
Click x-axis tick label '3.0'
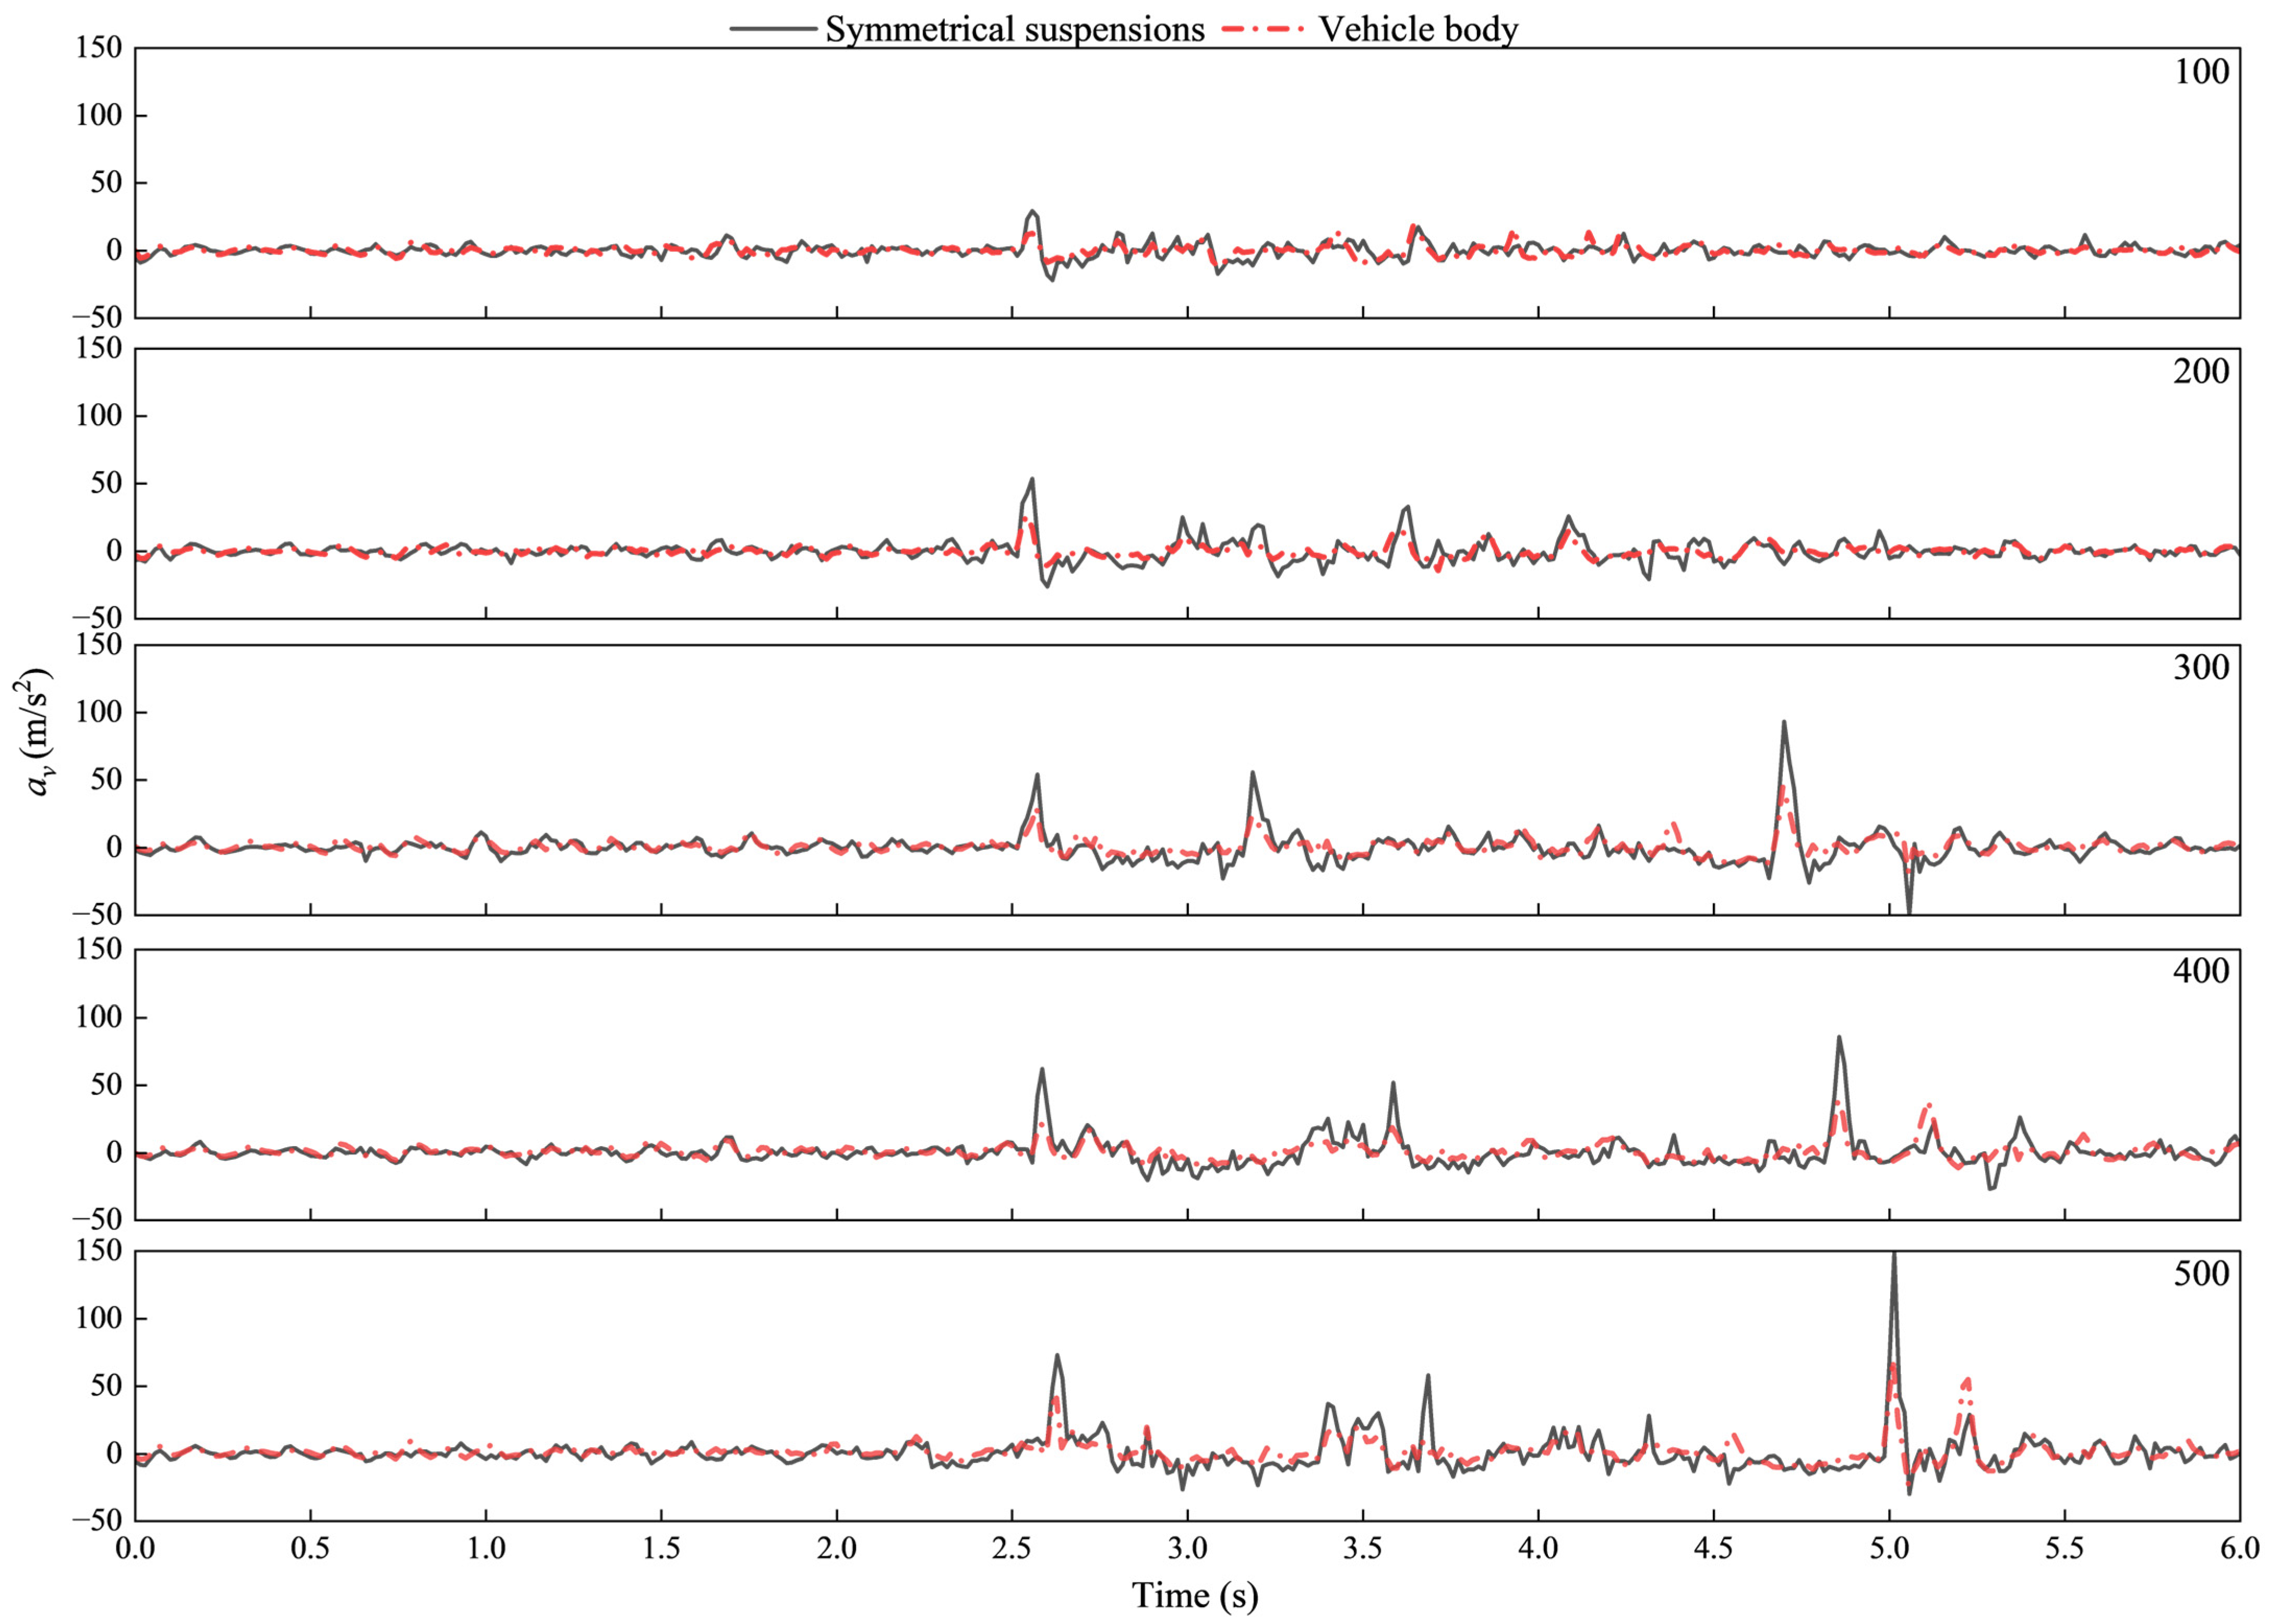point(1188,1548)
